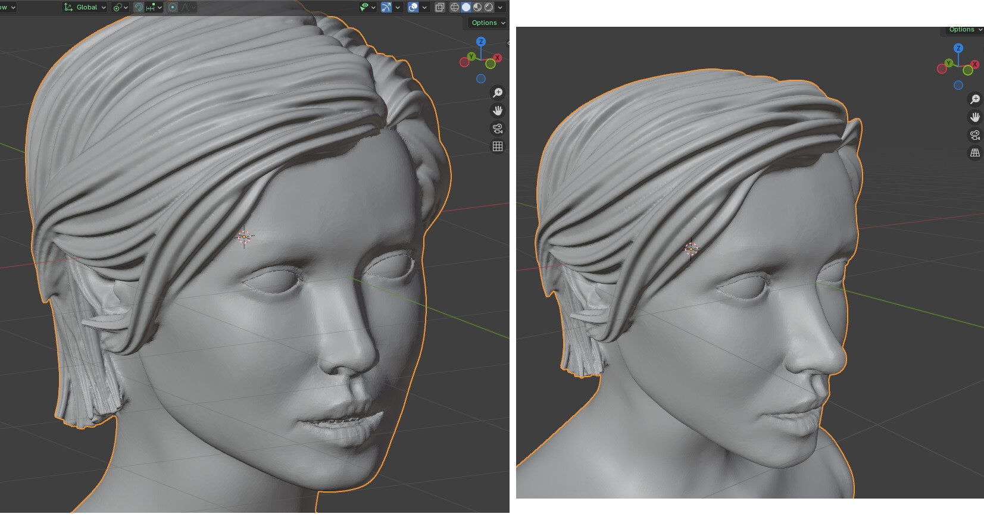Toggle X-ray mode in the header
The height and width of the screenshot is (517, 984).
[440, 7]
